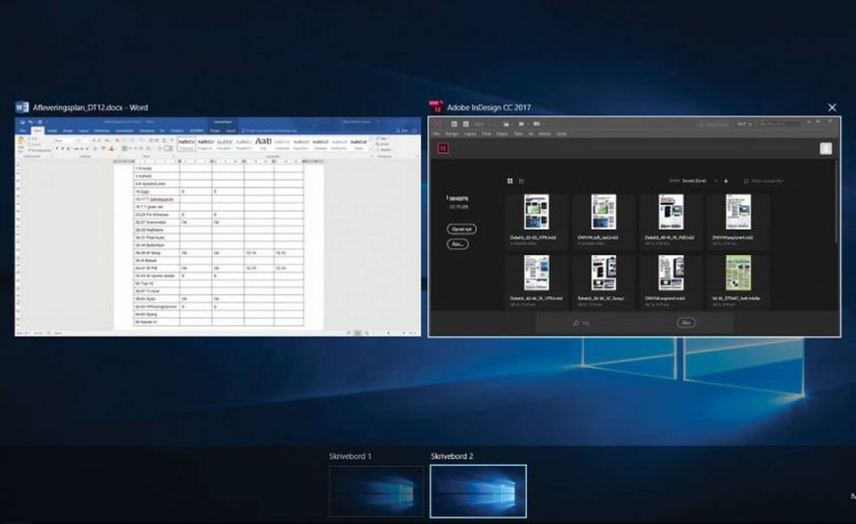
Task: Open the font name dropdown in Word ribbon
Action: point(64,141)
